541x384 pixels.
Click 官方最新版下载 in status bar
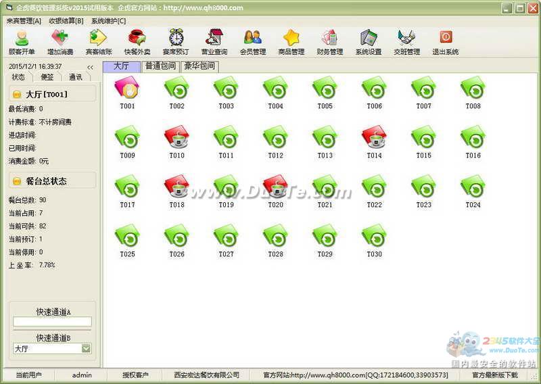(495, 375)
